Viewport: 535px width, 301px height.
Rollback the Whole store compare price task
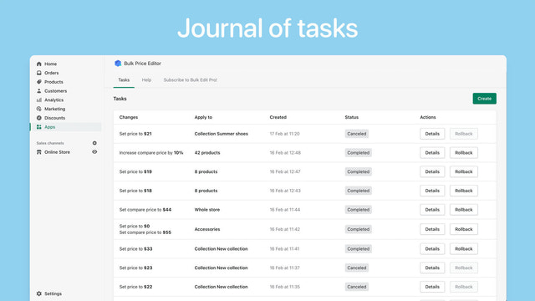[x=464, y=210]
